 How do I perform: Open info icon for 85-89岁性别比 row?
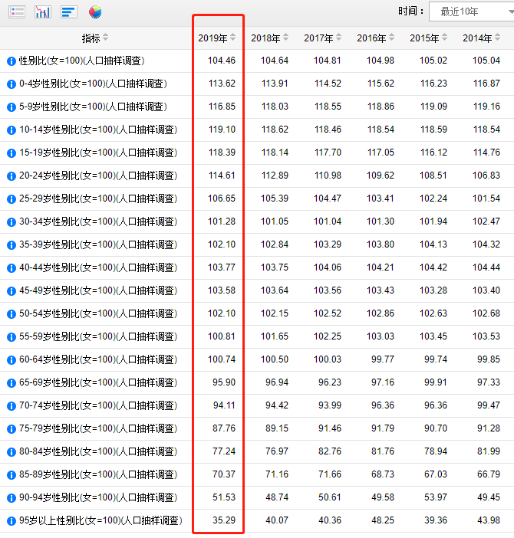[12, 475]
